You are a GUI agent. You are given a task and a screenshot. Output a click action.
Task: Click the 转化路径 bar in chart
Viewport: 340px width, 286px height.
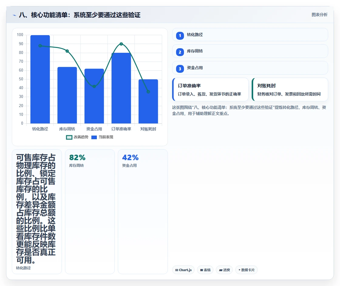(40, 79)
